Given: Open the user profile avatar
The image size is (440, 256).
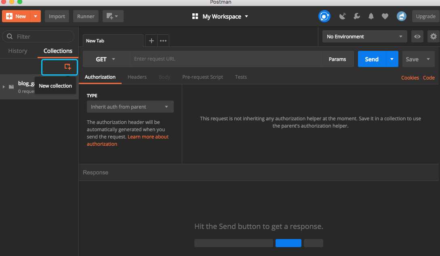Looking at the screenshot, I should [402, 16].
